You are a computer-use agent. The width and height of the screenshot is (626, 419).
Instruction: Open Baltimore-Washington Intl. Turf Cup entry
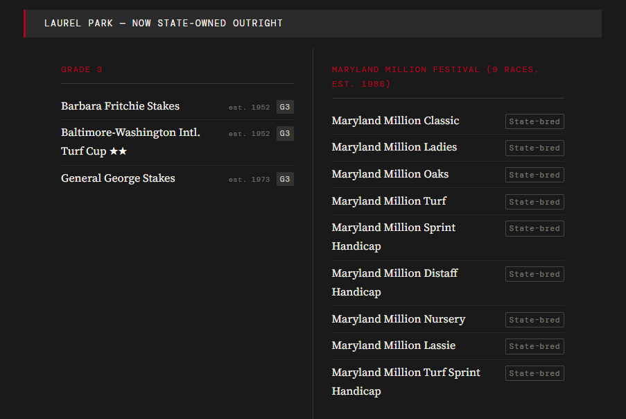(x=177, y=142)
